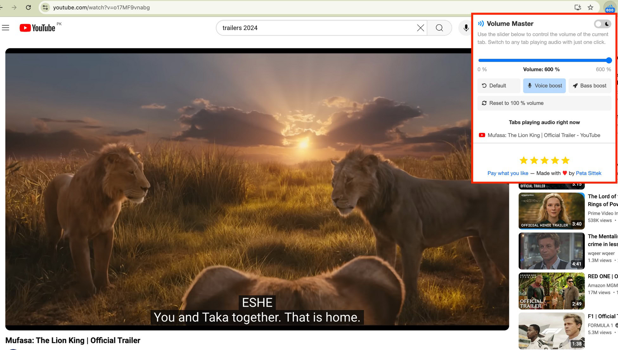Open the F1 official trailer thumbnail
Viewport: 618px width, 350px height.
click(x=551, y=331)
